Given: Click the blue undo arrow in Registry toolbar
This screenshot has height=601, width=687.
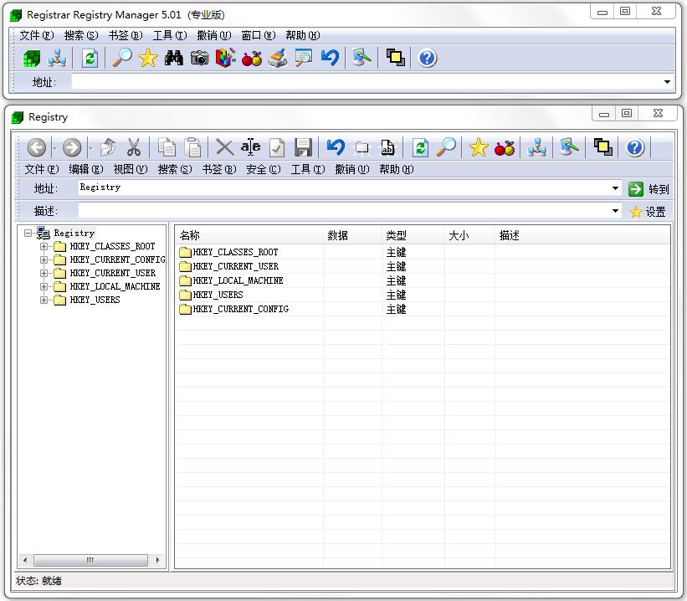Looking at the screenshot, I should point(336,147).
